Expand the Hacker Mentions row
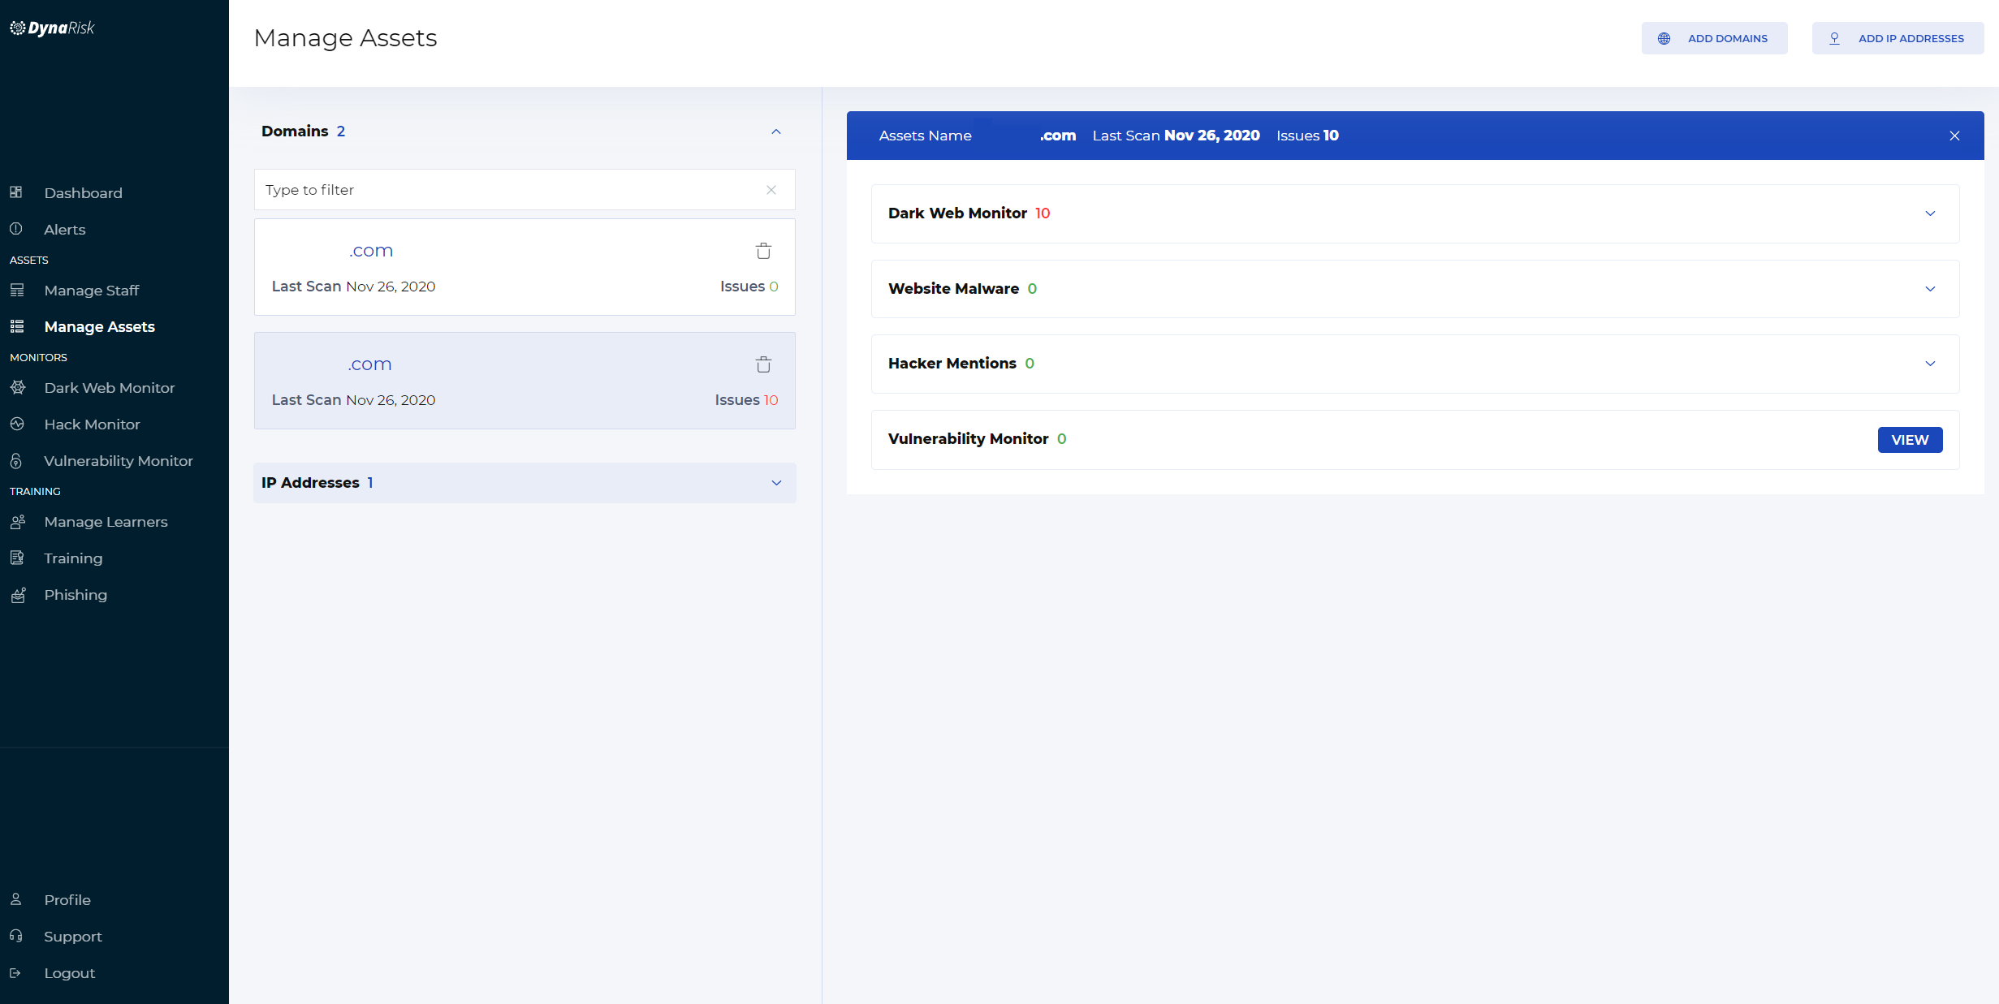This screenshot has height=1004, width=1999. [x=1929, y=364]
